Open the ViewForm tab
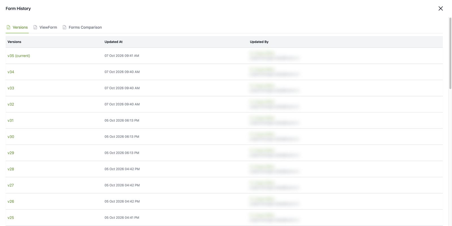The image size is (452, 226). coord(45,27)
